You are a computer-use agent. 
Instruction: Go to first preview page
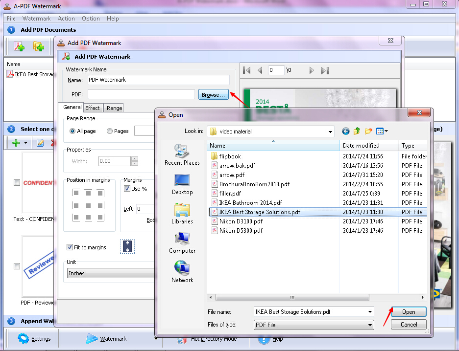coord(247,70)
